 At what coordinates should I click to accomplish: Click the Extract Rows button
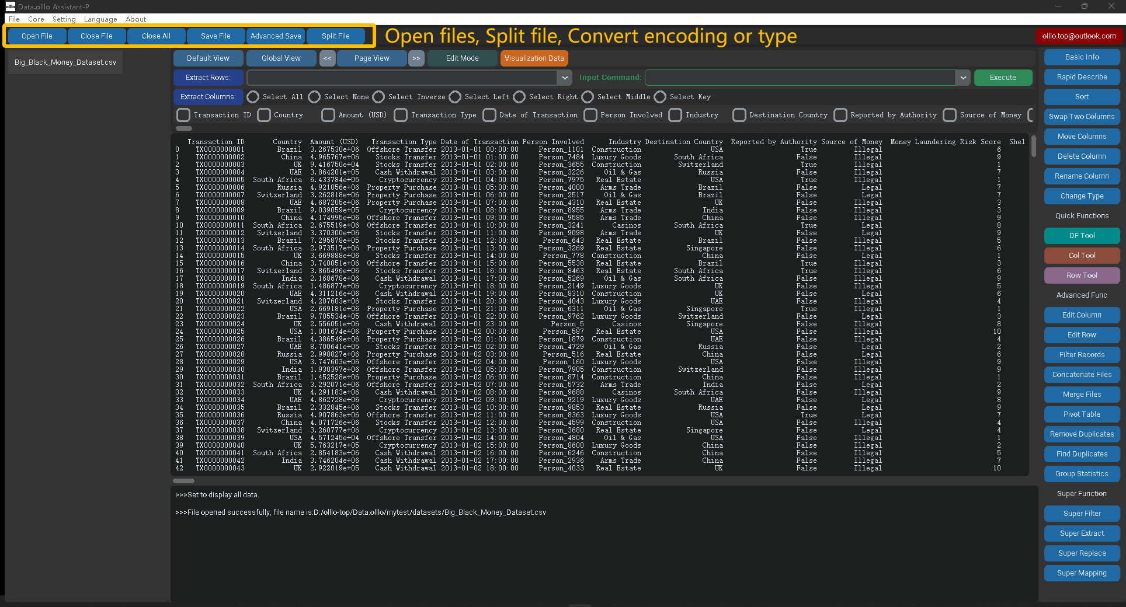click(x=208, y=78)
